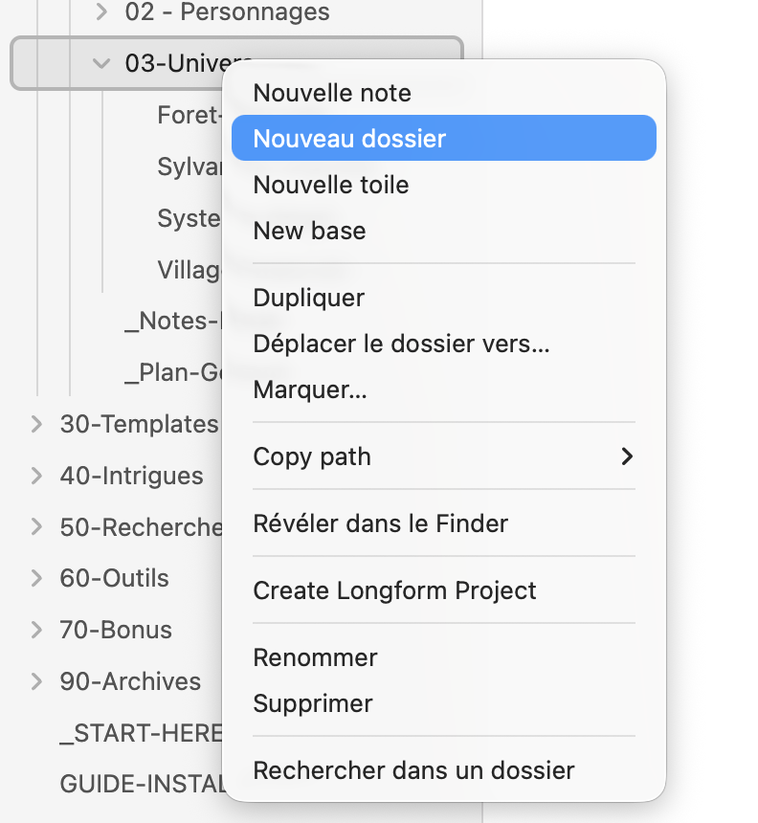758x823 pixels.
Task: Rename folder via 'Renommer'
Action: [x=315, y=657]
